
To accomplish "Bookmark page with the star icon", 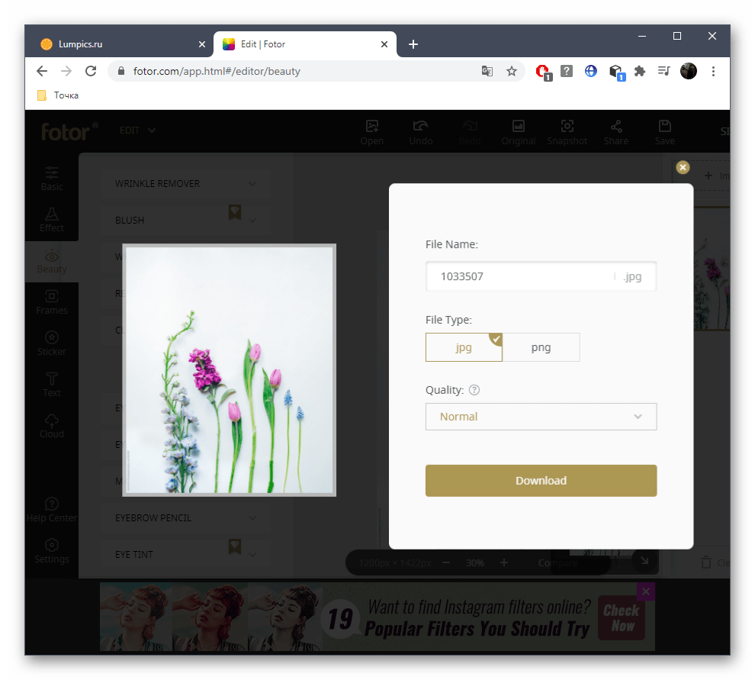I will (511, 71).
